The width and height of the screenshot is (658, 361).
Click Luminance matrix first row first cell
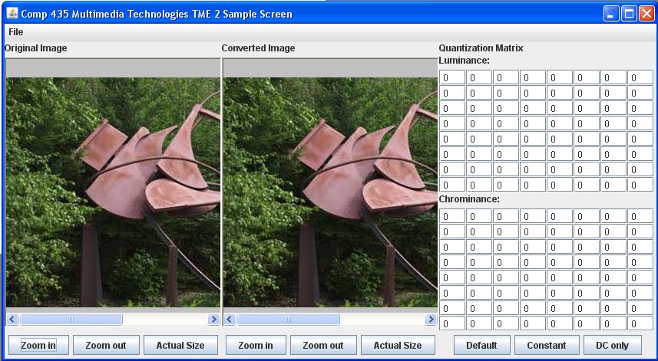tap(452, 77)
